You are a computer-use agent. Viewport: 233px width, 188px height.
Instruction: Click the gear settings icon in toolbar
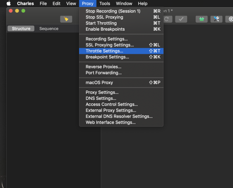coord(230,19)
